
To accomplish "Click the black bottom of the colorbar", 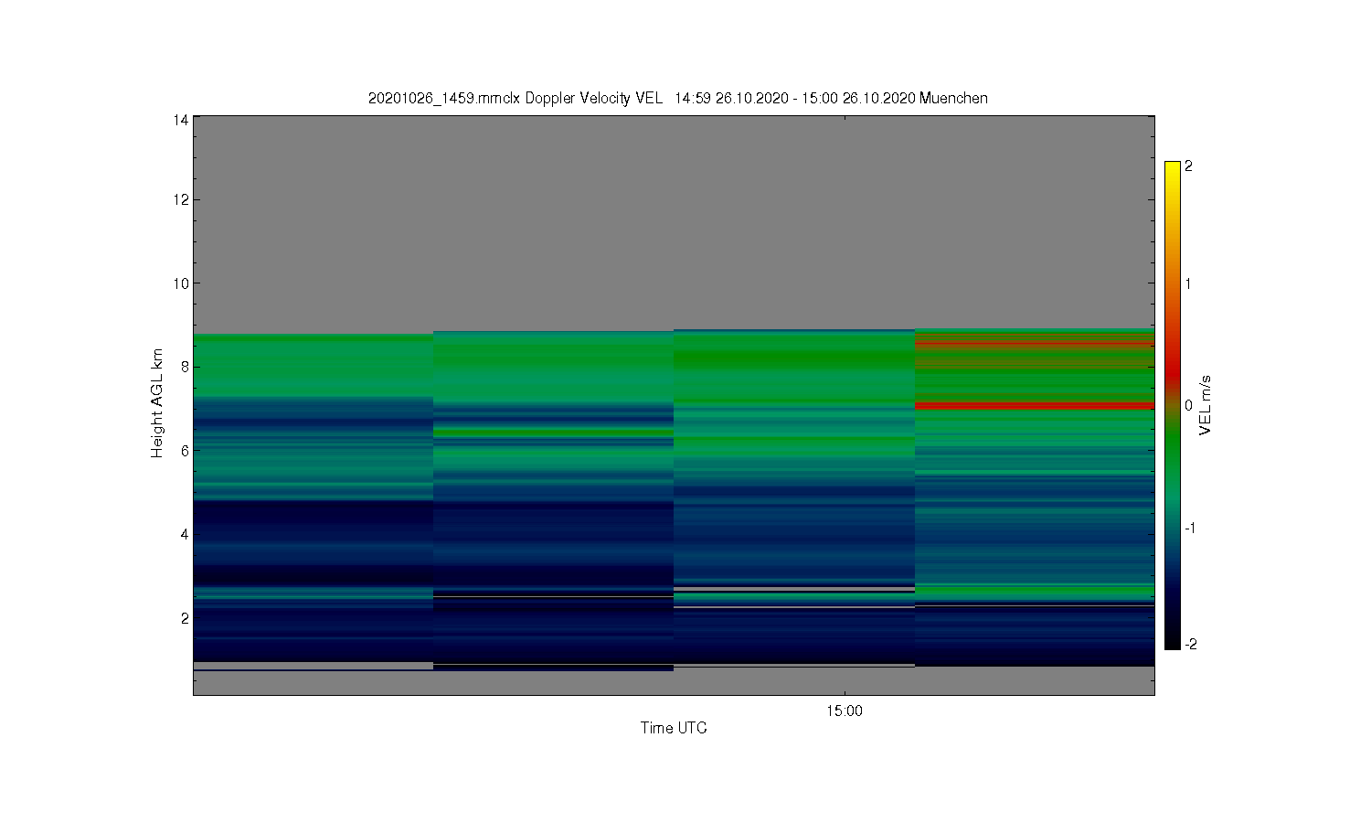I will tap(1173, 642).
